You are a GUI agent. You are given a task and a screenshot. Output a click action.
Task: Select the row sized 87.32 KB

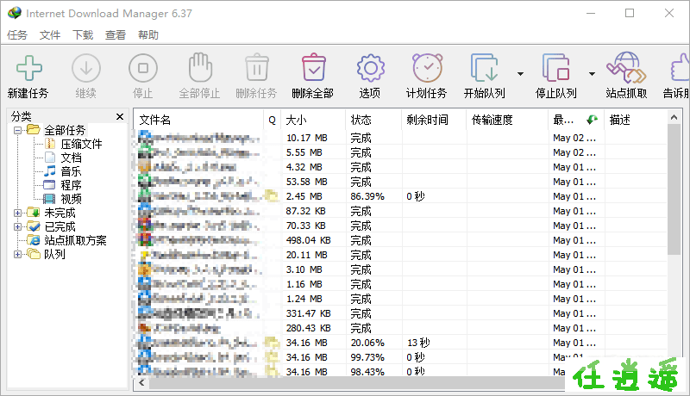point(400,211)
